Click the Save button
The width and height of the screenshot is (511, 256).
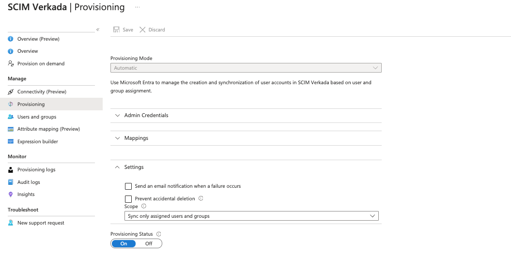(123, 30)
